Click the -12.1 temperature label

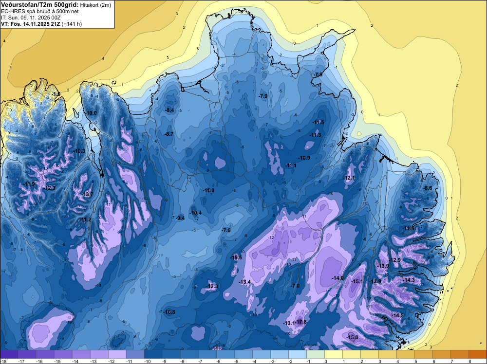click(349, 178)
